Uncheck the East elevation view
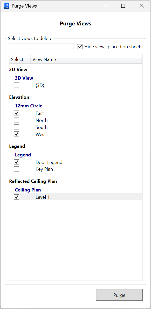 pyautogui.click(x=16, y=113)
